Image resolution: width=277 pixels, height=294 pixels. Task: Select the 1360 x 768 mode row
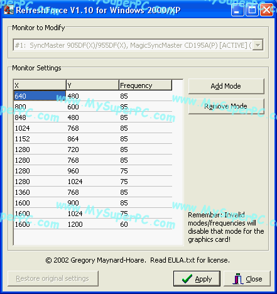click(93, 192)
